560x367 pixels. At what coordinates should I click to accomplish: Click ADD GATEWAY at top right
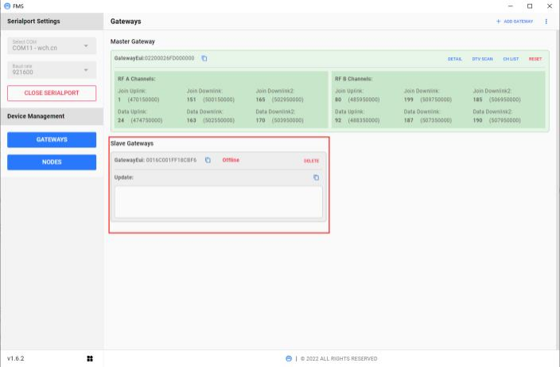pyautogui.click(x=514, y=21)
